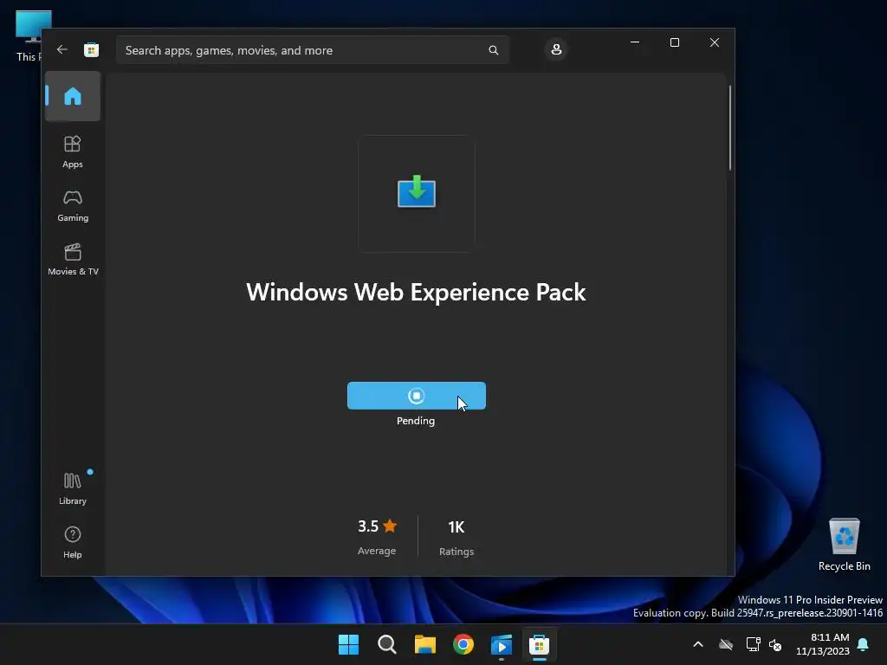Click the 3.5 Average rating

pyautogui.click(x=377, y=537)
